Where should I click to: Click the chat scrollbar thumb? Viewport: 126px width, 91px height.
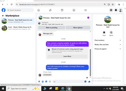pos(90,63)
